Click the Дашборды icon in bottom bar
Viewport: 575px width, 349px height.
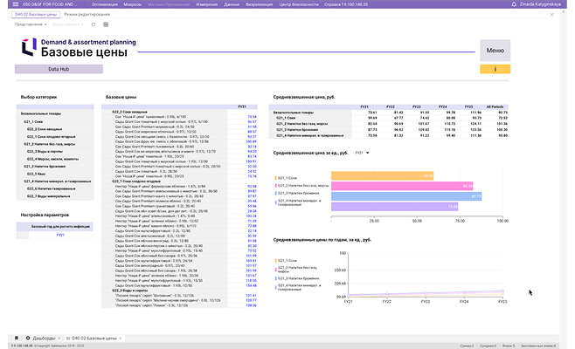tap(27, 337)
